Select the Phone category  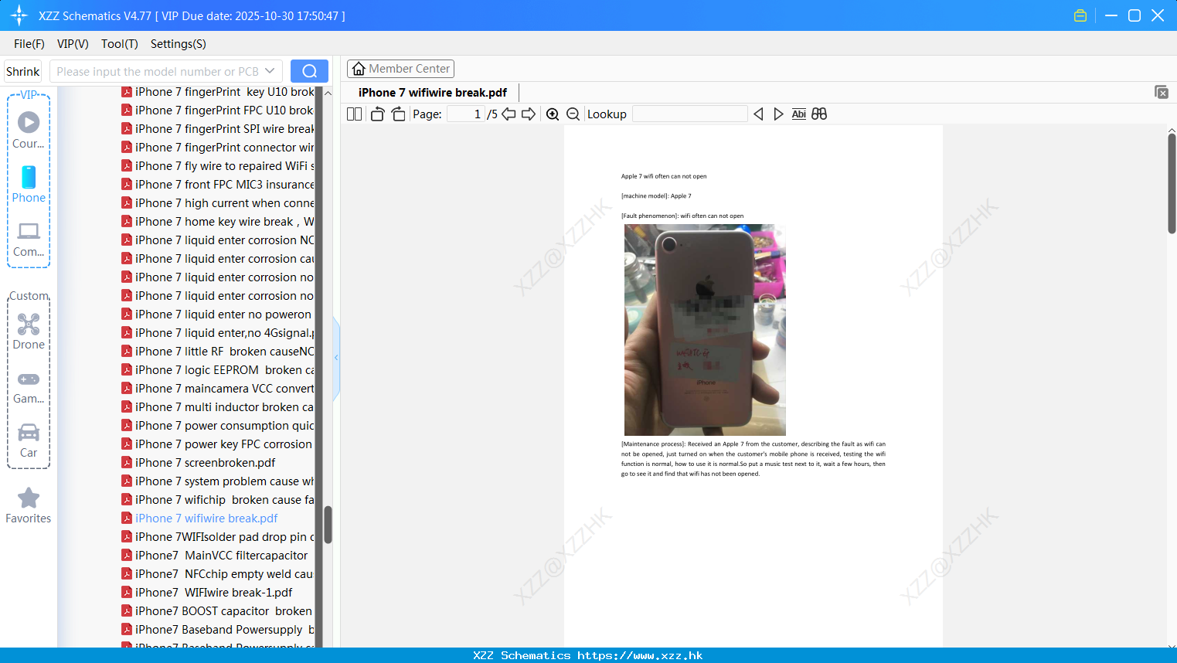(29, 185)
